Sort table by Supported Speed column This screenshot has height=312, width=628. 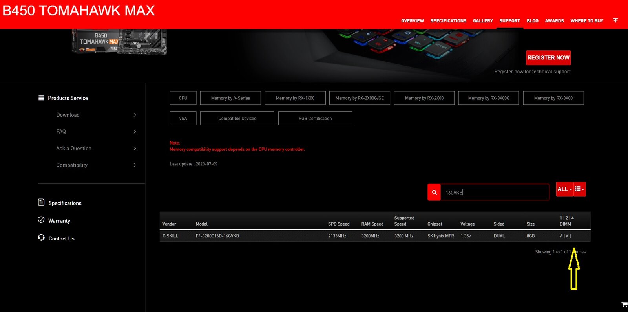(x=404, y=221)
